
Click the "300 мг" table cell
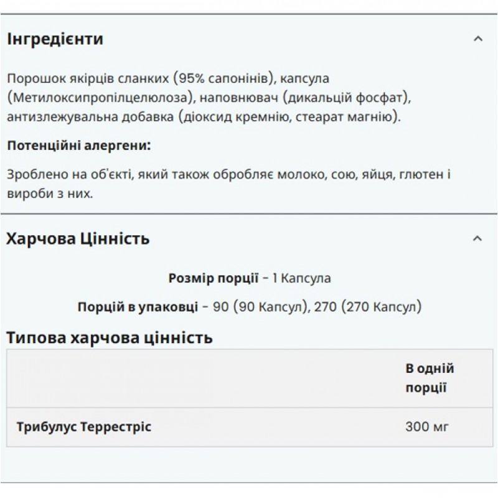[x=427, y=427]
